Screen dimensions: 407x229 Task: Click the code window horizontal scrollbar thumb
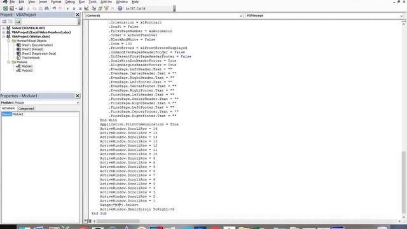pyautogui.click(x=118, y=221)
